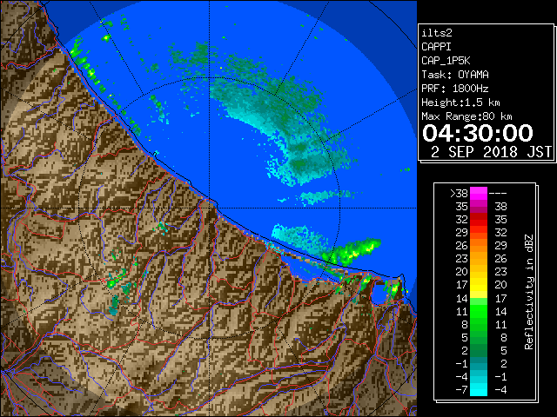Click the "PRF: 1800Hz" value
This screenshot has height=417, width=557.
click(455, 89)
